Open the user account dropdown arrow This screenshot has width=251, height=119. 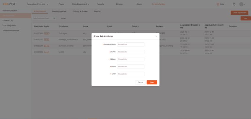pyautogui.click(x=245, y=4)
